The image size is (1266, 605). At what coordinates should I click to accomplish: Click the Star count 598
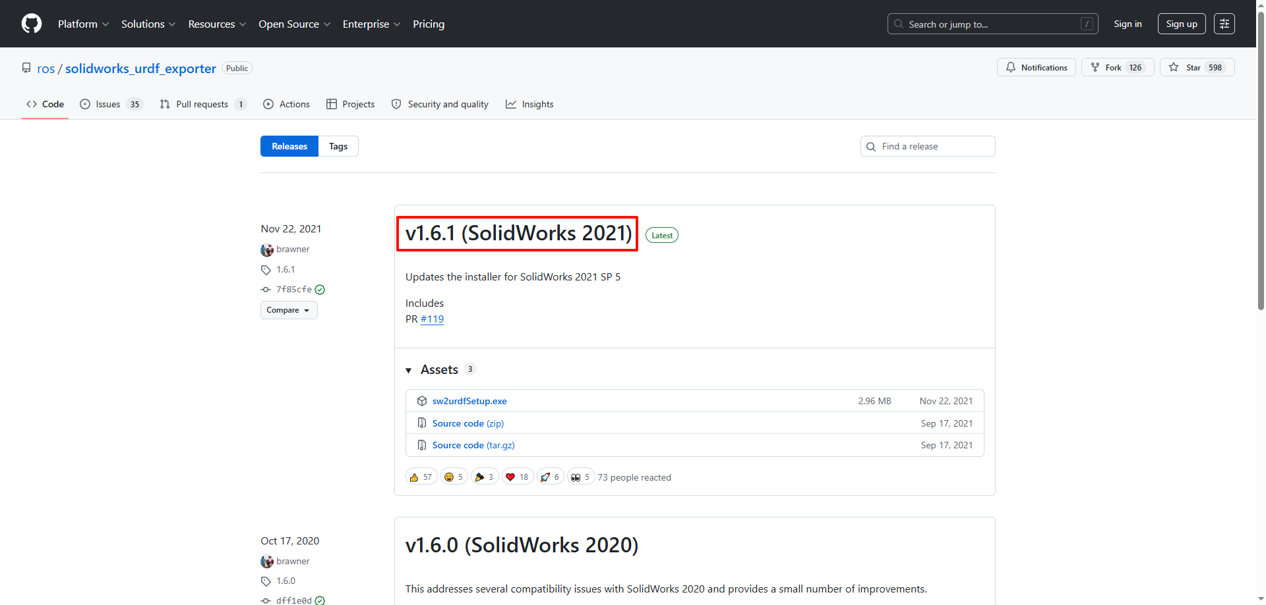[x=1215, y=67]
